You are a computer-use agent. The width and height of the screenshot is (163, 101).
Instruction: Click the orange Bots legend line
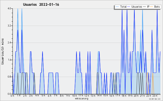coord(152,7)
